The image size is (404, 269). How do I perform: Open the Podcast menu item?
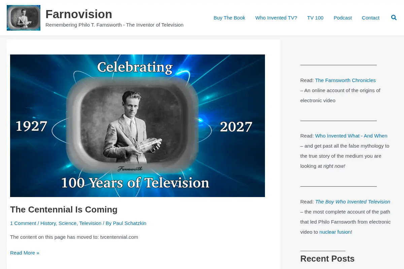(343, 18)
